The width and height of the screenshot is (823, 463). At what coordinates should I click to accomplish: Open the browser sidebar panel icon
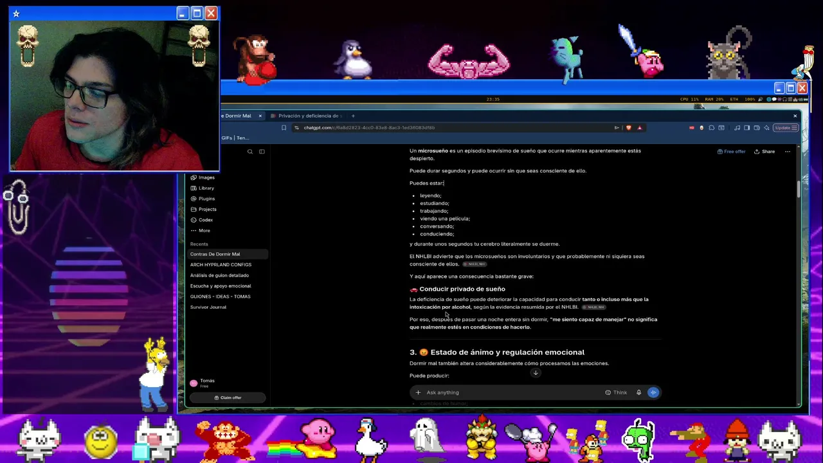click(x=746, y=128)
